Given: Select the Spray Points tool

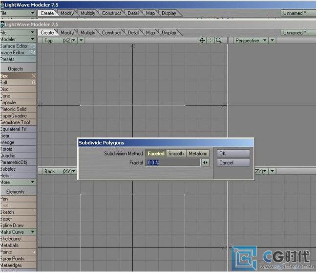Looking at the screenshot, I should click(18, 259).
